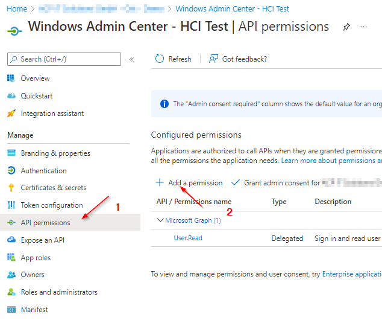Click the checkmark icon for admin consent
382x326 pixels.
236,182
